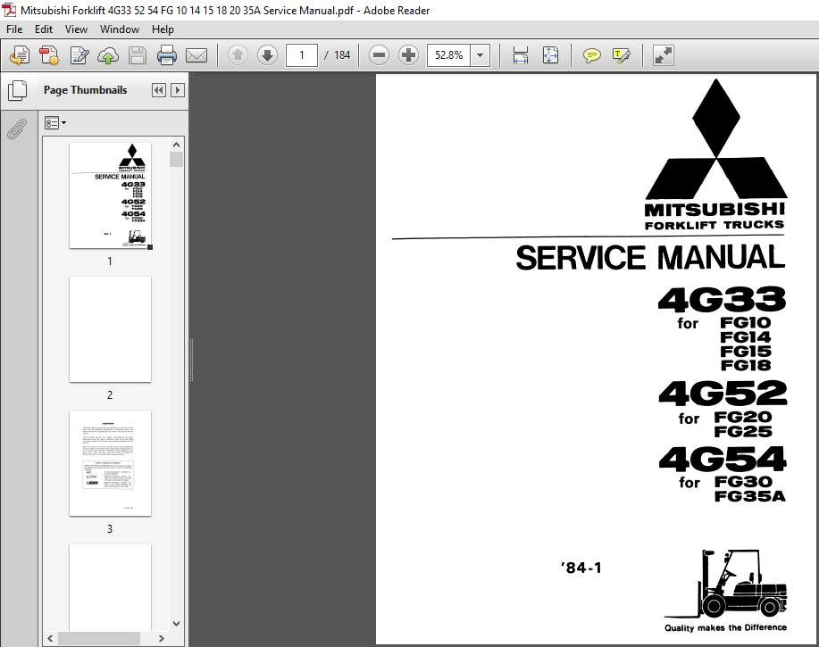This screenshot has height=647, width=819.
Task: Click the Page Thumbnails panel title
Action: pos(85,90)
